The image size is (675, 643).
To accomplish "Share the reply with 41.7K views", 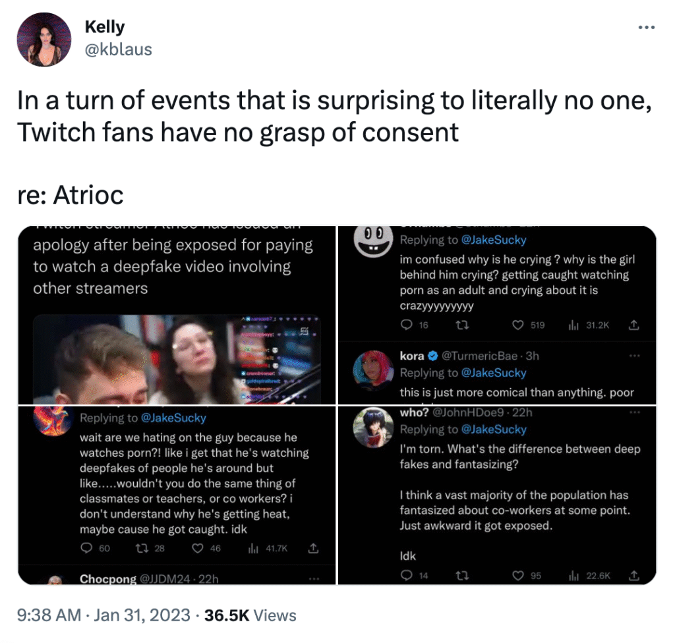I will point(314,548).
